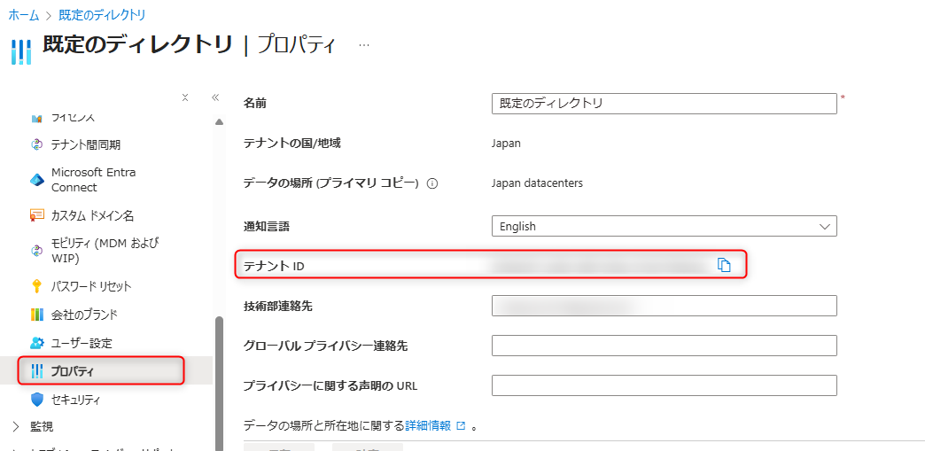Click the パスワード リセット key icon

click(37, 286)
